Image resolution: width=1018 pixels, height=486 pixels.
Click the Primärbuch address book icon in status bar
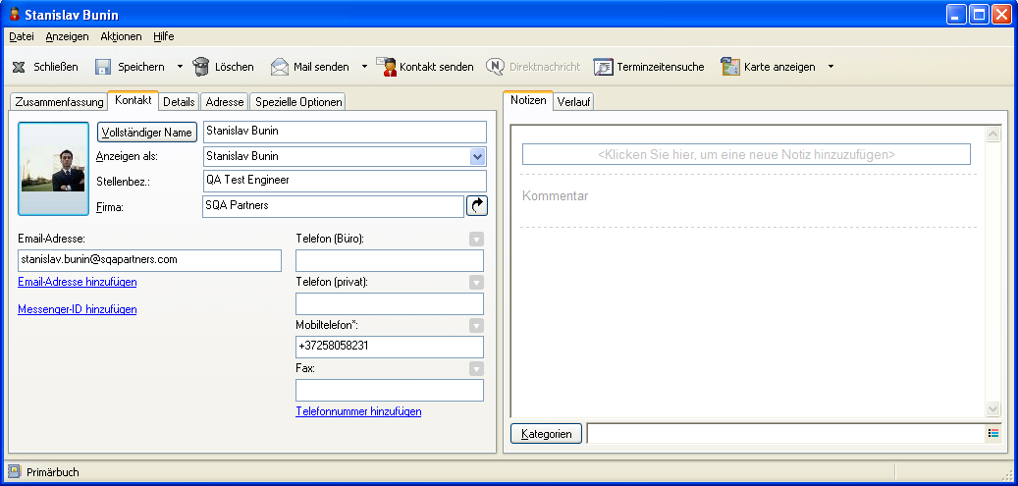pyautogui.click(x=15, y=471)
